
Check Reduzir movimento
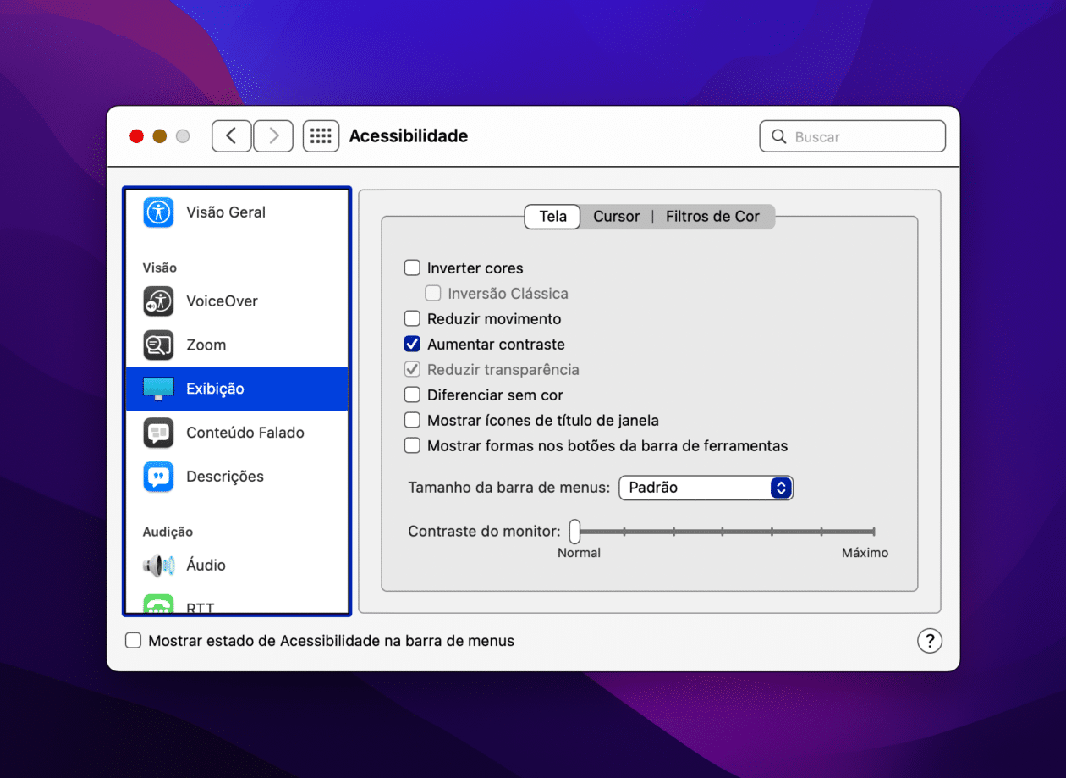[x=412, y=318]
